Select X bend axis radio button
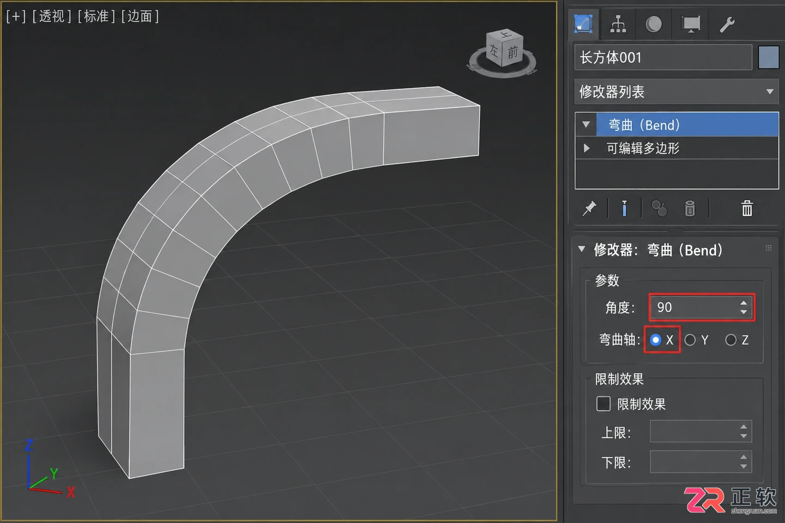Image resolution: width=785 pixels, height=523 pixels. 656,340
